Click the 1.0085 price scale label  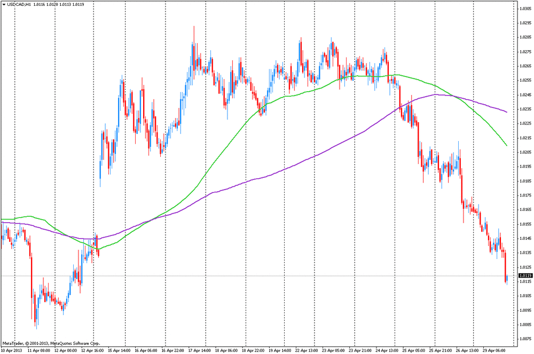coord(526,325)
